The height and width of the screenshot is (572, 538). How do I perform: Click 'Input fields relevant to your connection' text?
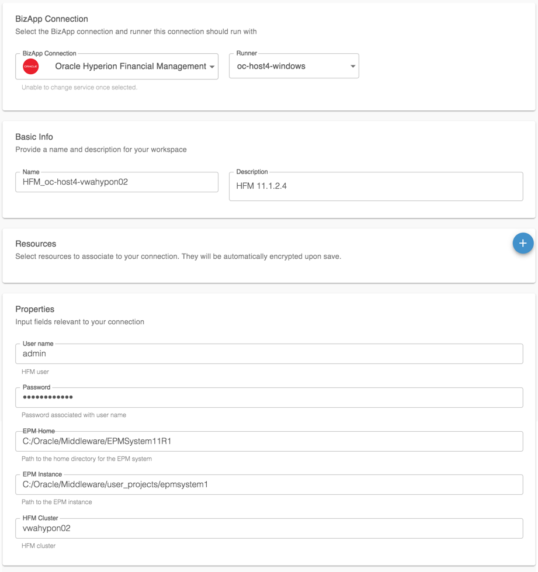coord(79,322)
